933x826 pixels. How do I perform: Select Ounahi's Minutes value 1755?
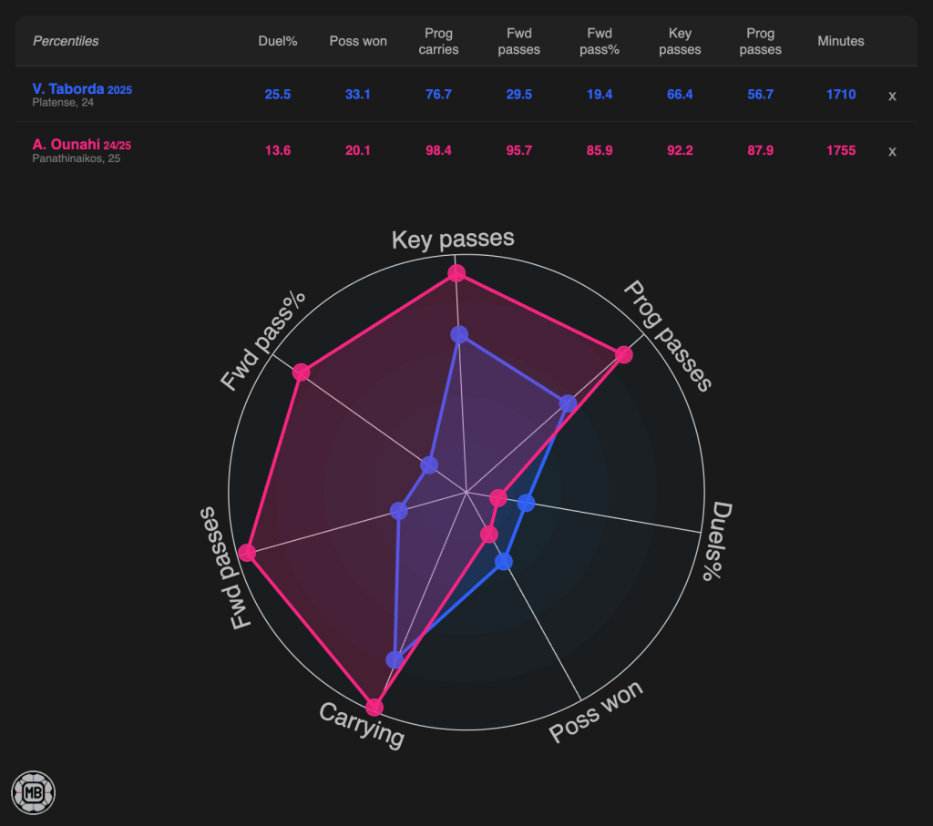pos(841,150)
